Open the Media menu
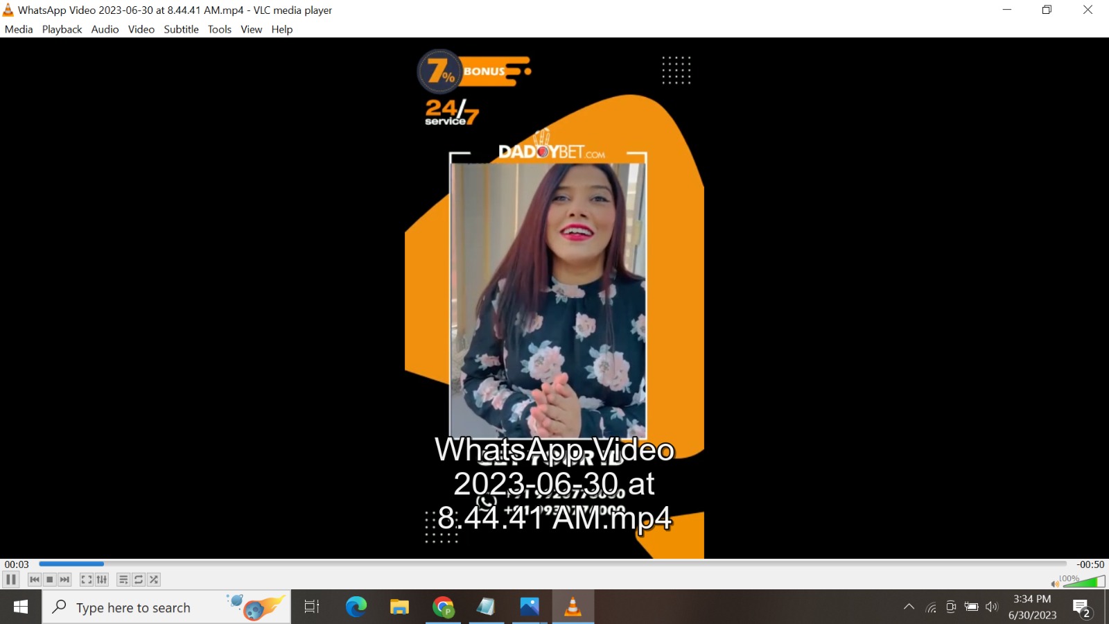This screenshot has width=1109, height=624. pyautogui.click(x=19, y=29)
